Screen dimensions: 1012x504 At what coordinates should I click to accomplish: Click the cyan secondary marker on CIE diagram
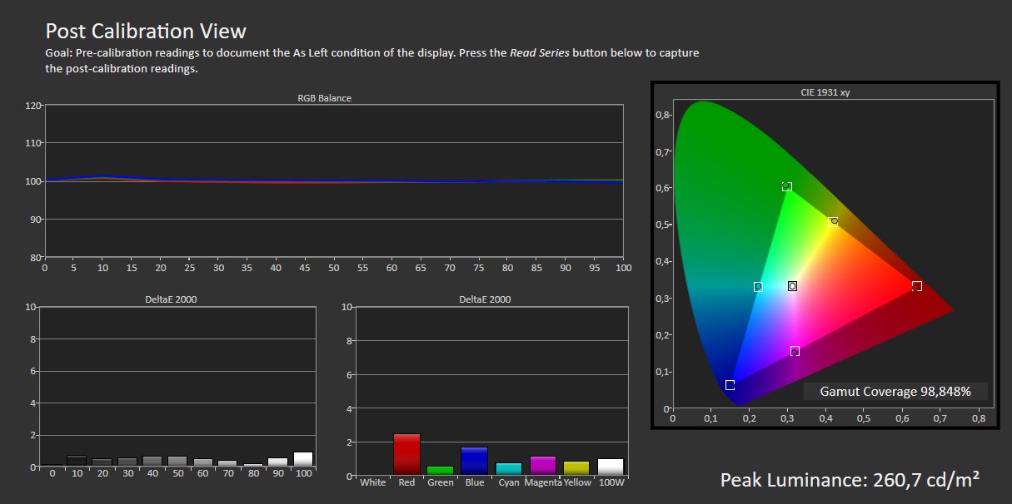758,287
